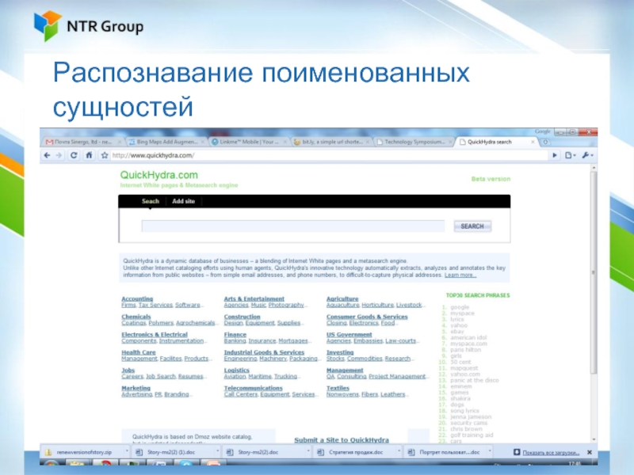Open the Telecommunications category link

pos(253,389)
